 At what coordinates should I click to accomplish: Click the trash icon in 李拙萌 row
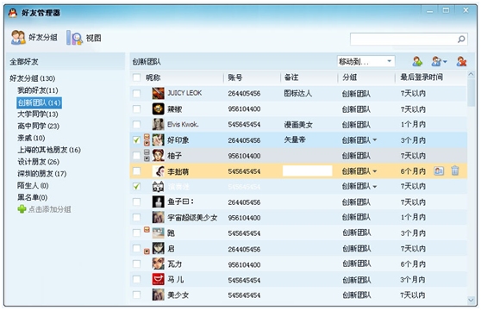pos(455,170)
